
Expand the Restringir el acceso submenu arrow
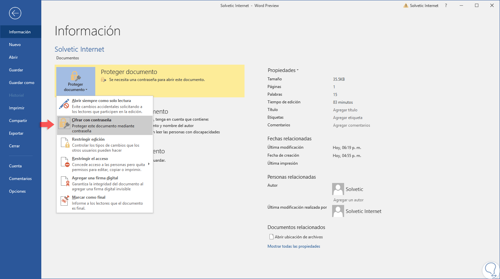149,164
